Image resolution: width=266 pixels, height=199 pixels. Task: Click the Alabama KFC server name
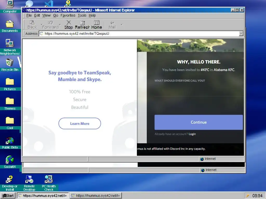[224, 70]
